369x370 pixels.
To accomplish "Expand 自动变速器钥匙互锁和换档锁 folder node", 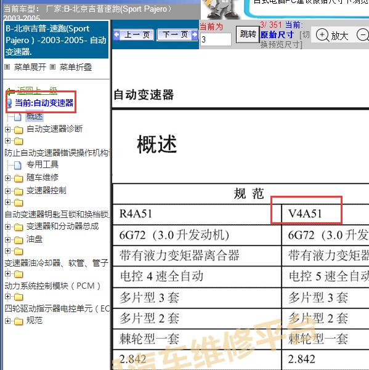I will tap(7, 202).
